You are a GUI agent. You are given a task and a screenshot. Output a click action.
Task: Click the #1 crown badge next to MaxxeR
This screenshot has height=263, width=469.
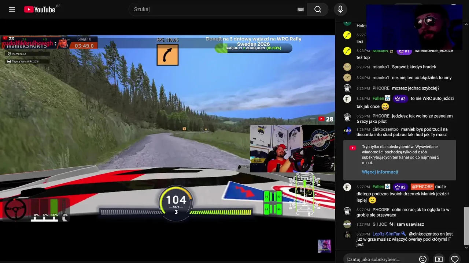coord(404,51)
